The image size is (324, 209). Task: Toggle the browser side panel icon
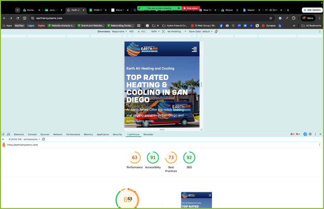[24, 18]
